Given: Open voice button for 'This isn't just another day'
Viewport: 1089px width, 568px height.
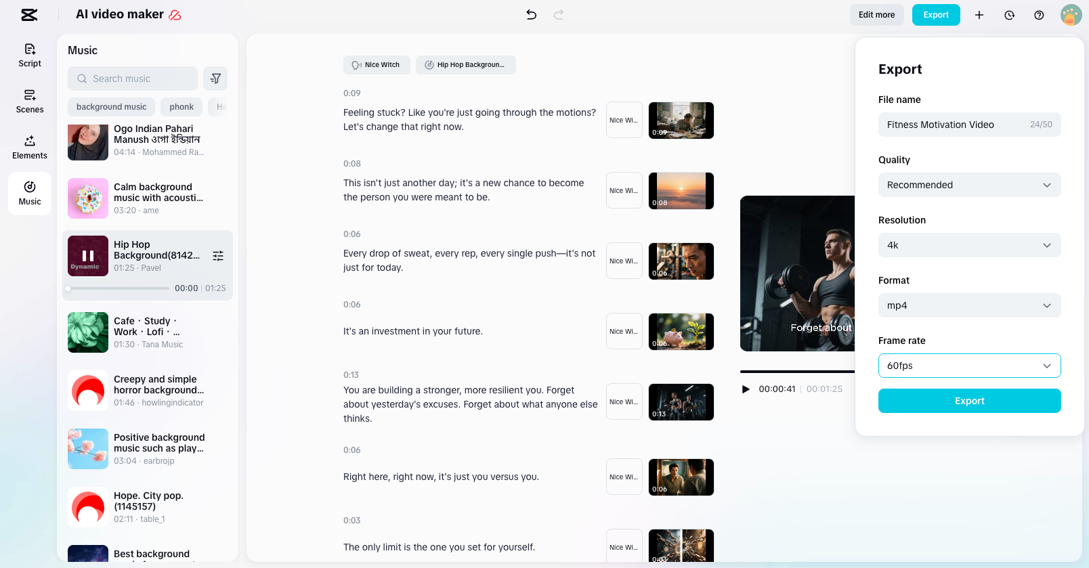Looking at the screenshot, I should pyautogui.click(x=624, y=191).
